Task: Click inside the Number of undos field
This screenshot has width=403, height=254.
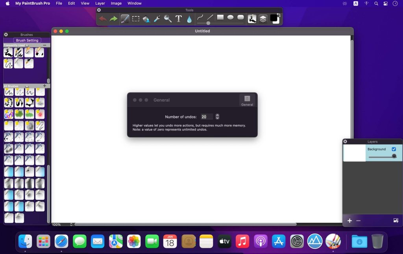Action: point(207,117)
